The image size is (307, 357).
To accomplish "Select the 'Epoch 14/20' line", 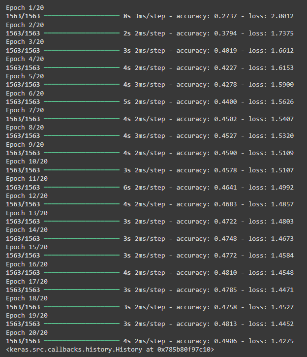I will [x=27, y=230].
